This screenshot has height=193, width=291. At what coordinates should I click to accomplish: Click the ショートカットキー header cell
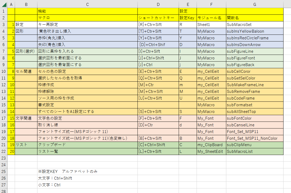[158, 18]
